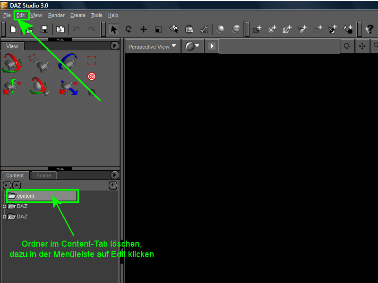Viewport: 378px width, 283px height.
Task: Create a new spotlight with the spotlight-plus icon
Action: [302, 29]
